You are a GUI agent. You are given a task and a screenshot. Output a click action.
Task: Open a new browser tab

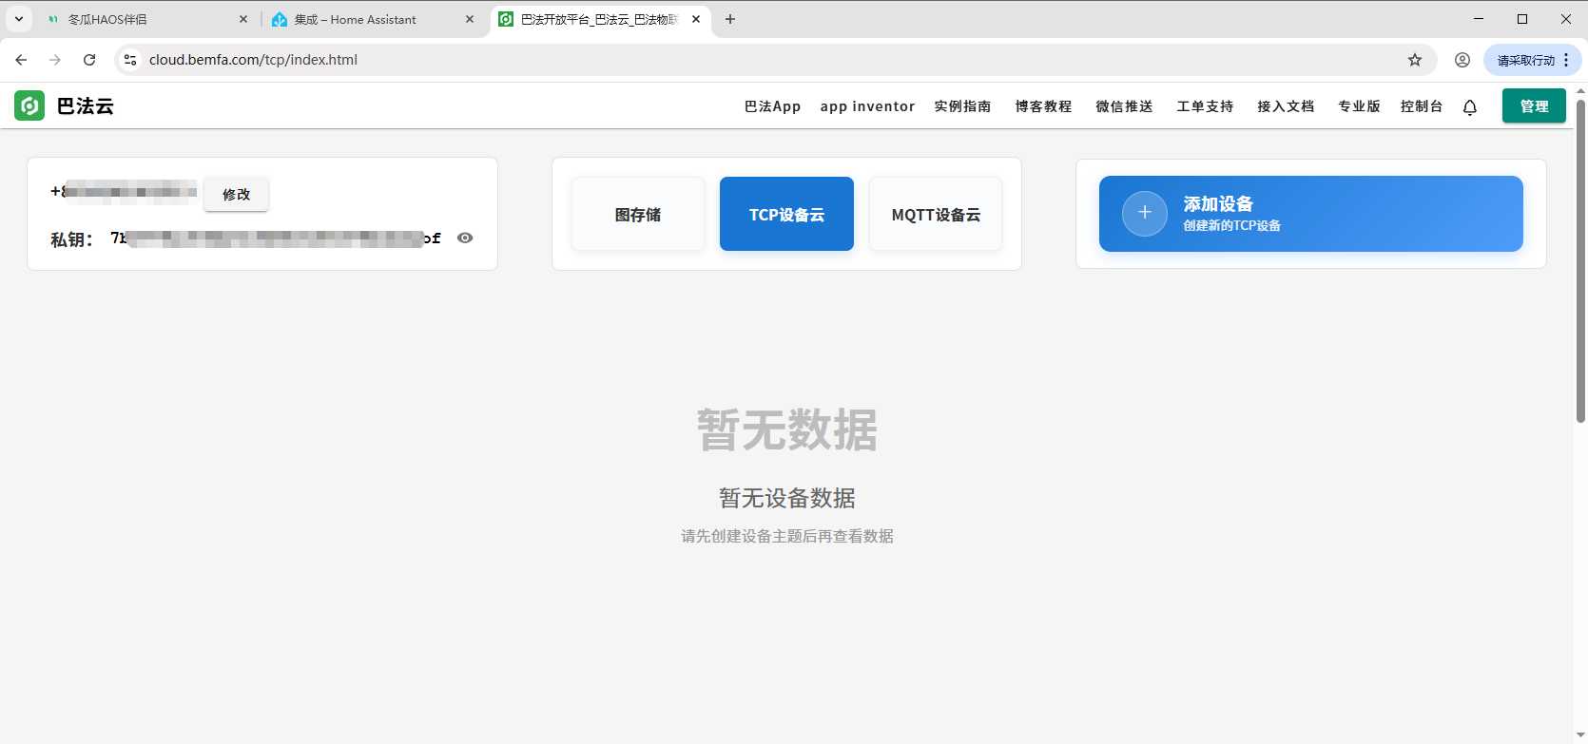pos(730,19)
